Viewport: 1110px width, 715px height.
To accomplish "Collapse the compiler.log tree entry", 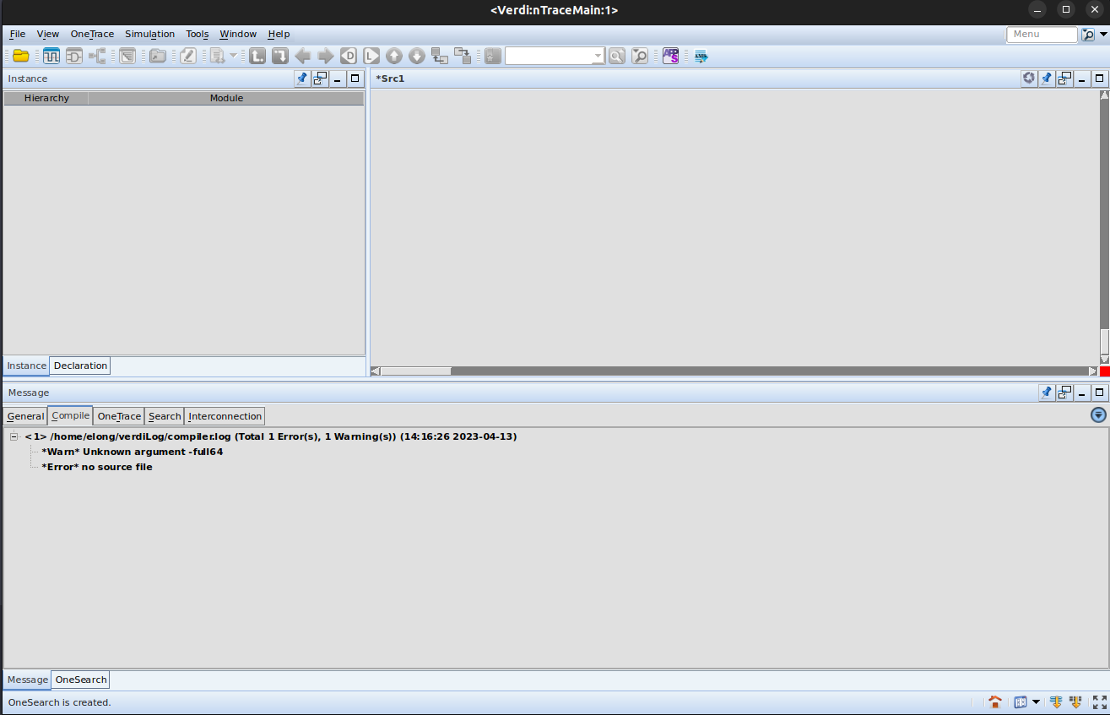I will click(x=14, y=436).
